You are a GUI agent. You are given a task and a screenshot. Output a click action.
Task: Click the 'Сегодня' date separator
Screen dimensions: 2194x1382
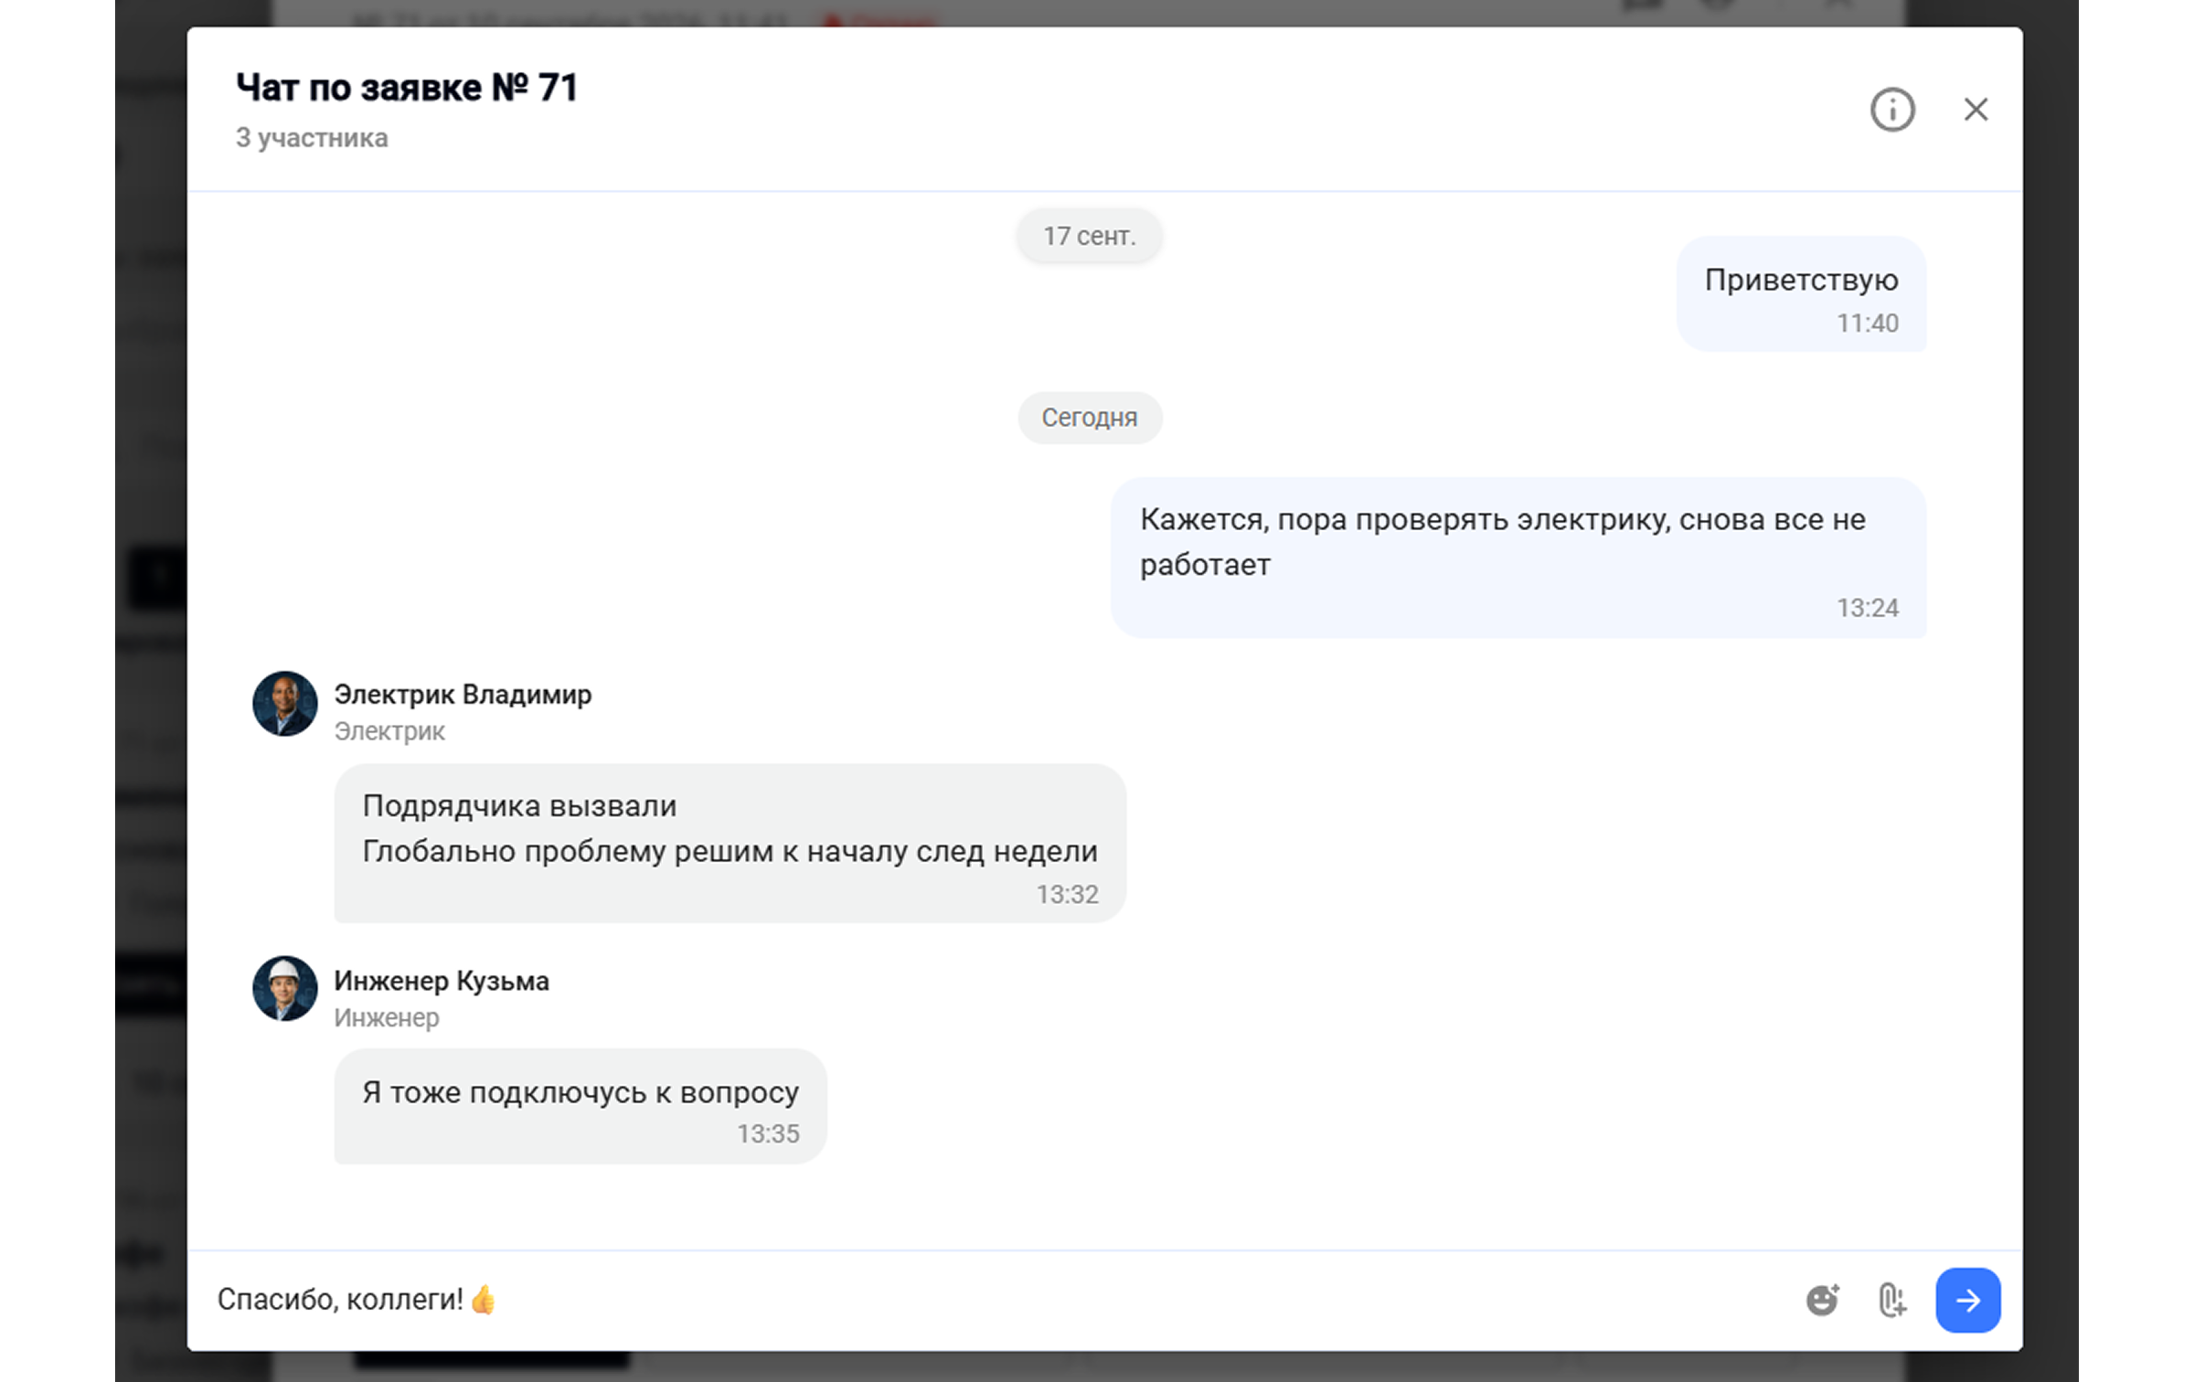coord(1090,418)
